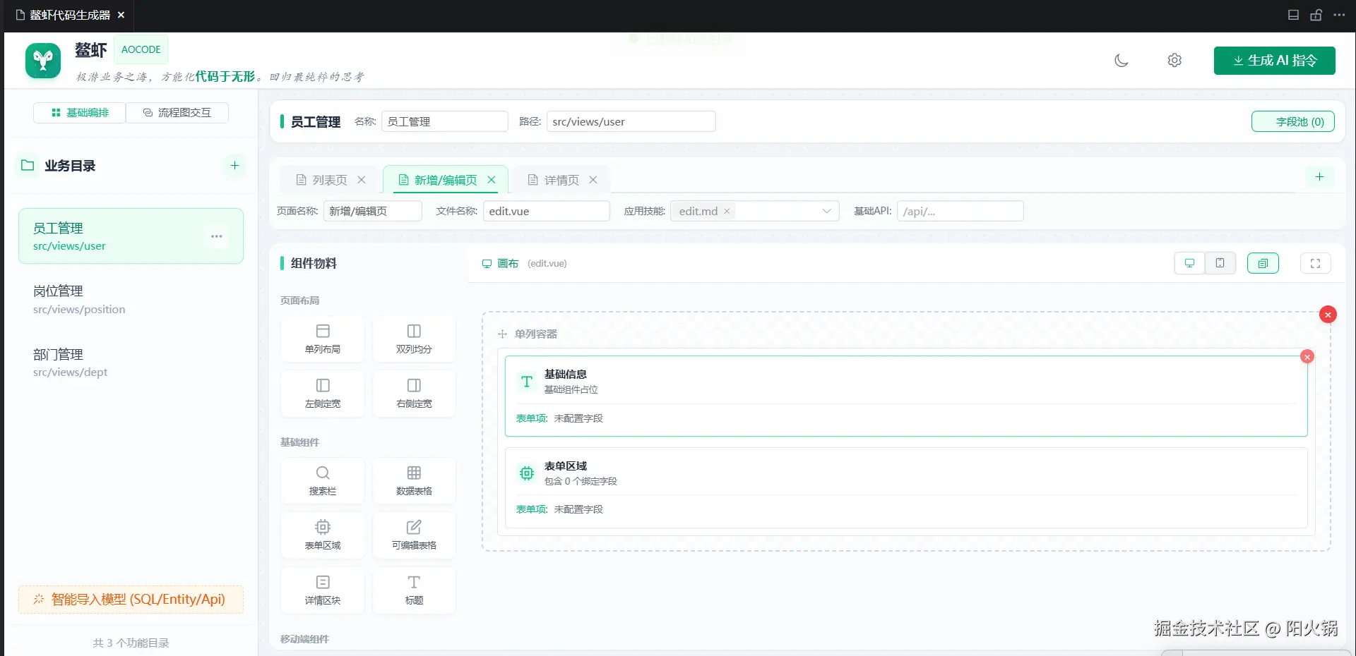1356x656 pixels.
Task: Switch canvas to desktop preview mode
Action: click(1189, 263)
